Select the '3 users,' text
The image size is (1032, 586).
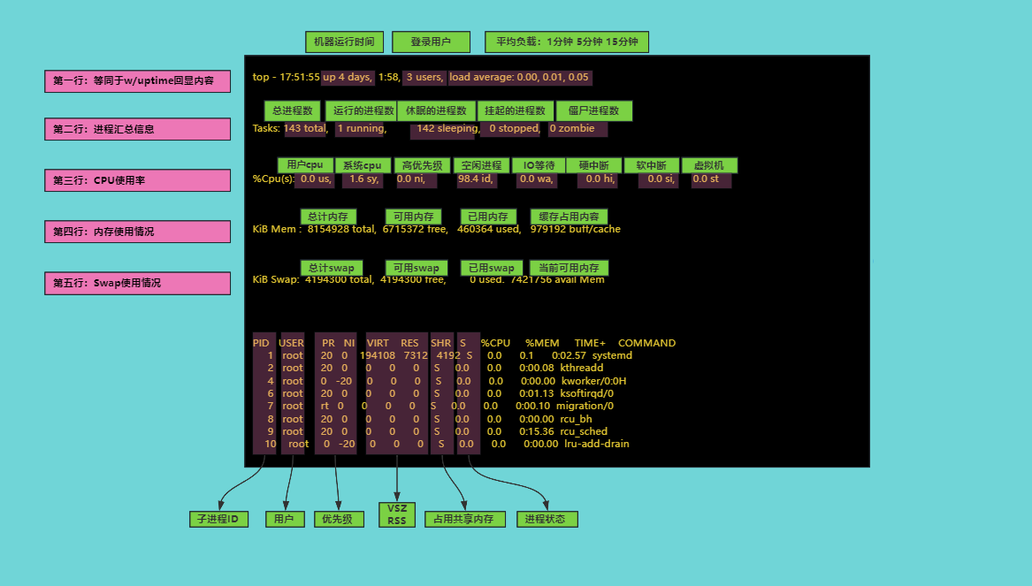[x=424, y=77]
